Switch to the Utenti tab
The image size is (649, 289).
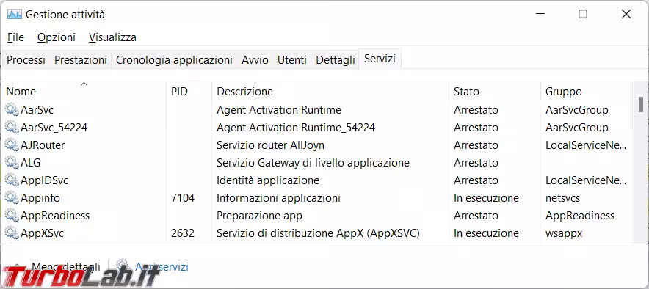pyautogui.click(x=292, y=60)
